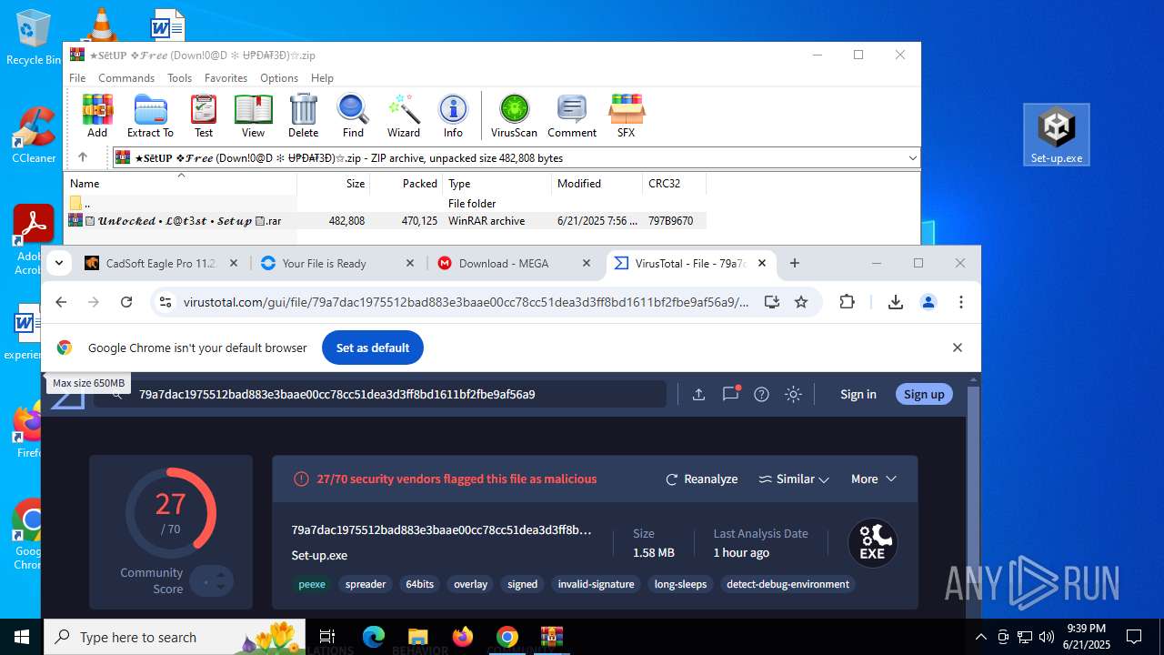Open Chrome three-dot menu
Viewport: 1164px width, 655px height.
(961, 302)
